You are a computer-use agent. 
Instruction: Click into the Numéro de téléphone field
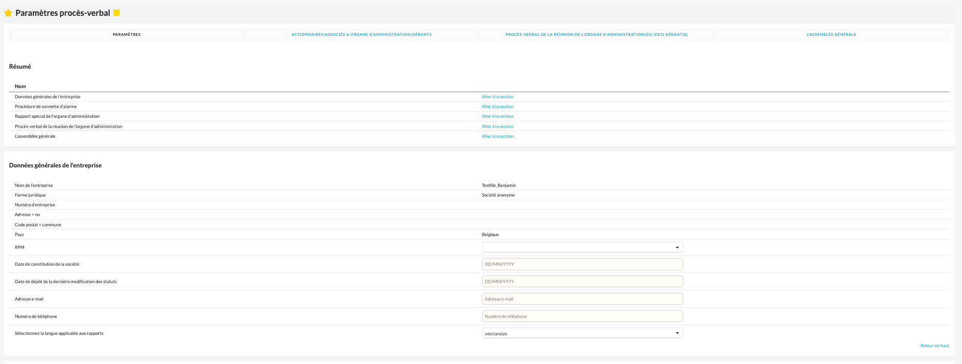point(582,316)
